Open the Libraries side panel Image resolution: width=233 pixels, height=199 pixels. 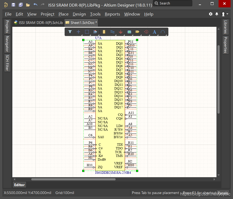(225, 27)
